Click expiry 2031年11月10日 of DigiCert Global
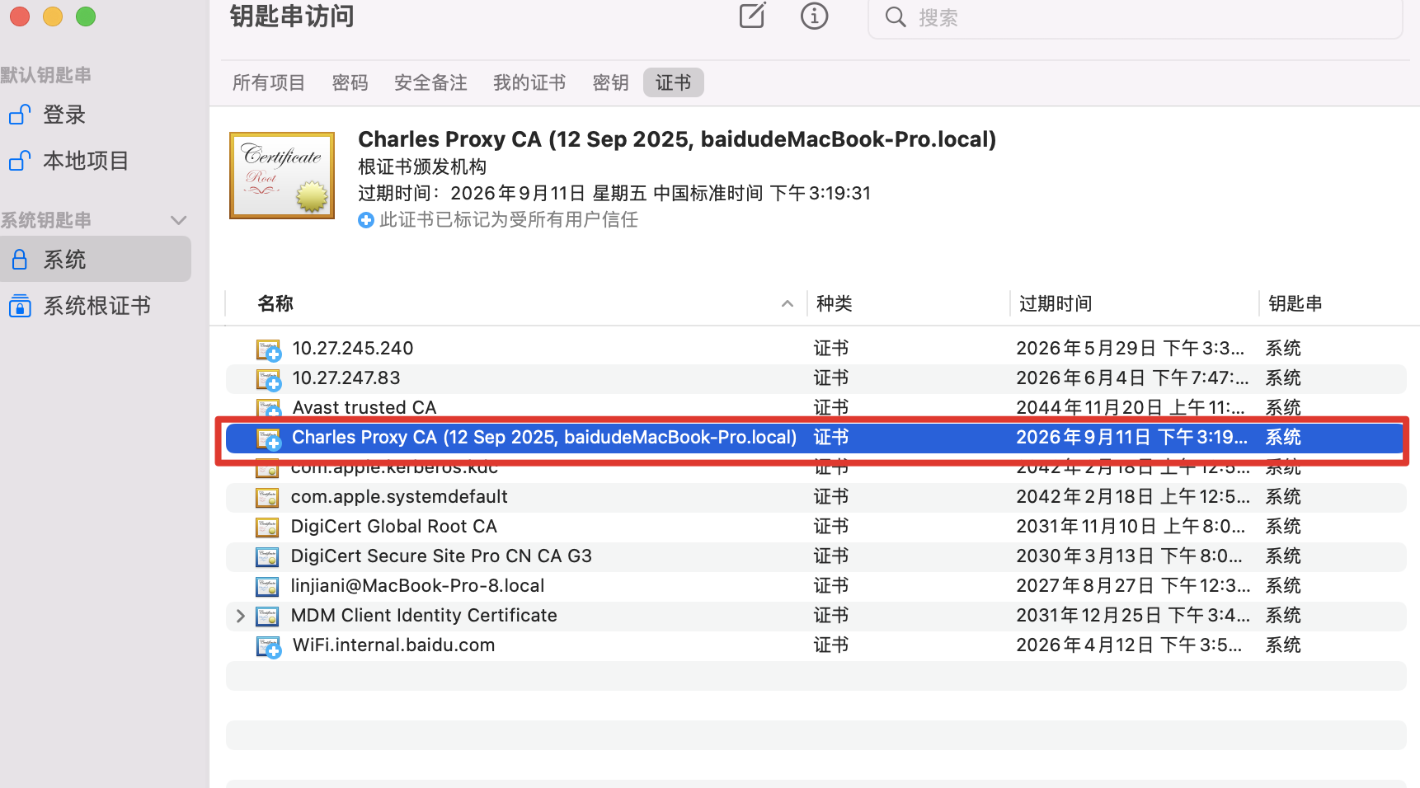The height and width of the screenshot is (788, 1420). pos(1131,527)
